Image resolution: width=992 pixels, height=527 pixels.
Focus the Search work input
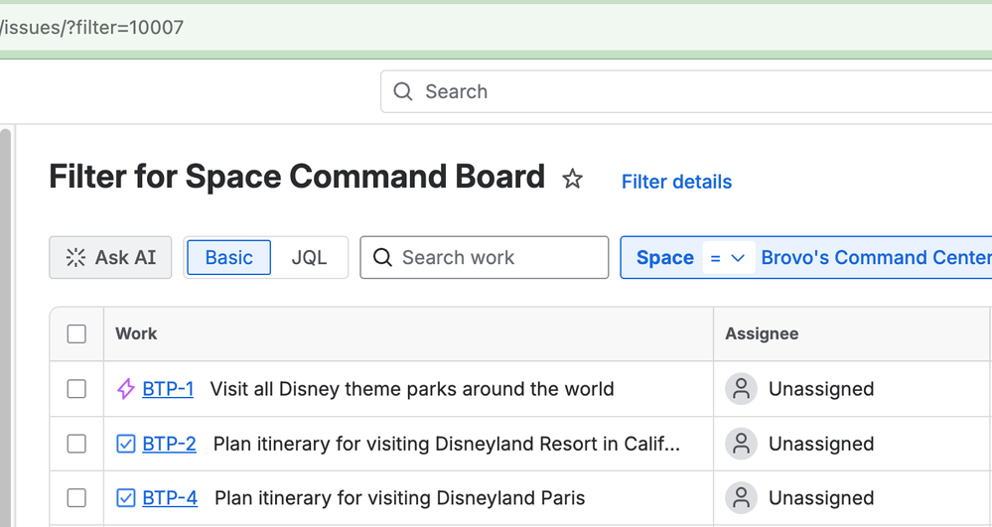coord(485,257)
